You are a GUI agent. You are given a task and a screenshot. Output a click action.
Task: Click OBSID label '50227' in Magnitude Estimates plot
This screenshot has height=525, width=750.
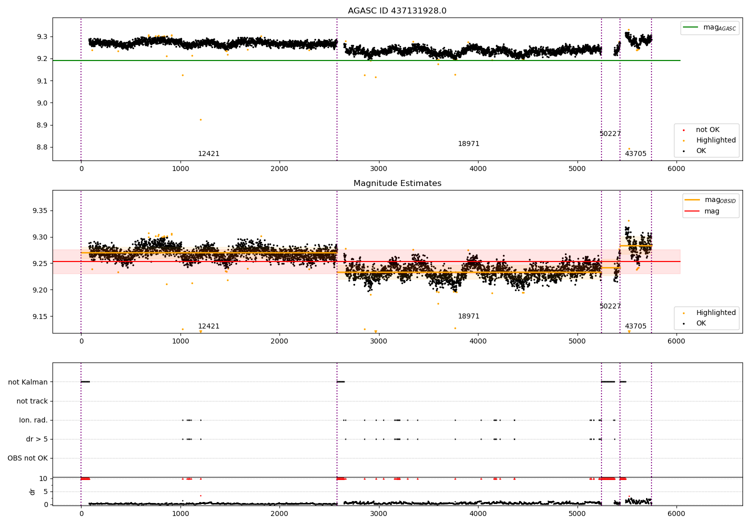pyautogui.click(x=610, y=306)
